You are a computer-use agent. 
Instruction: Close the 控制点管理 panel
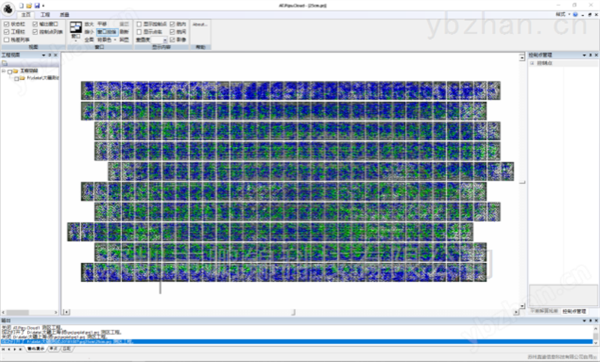coord(596,55)
